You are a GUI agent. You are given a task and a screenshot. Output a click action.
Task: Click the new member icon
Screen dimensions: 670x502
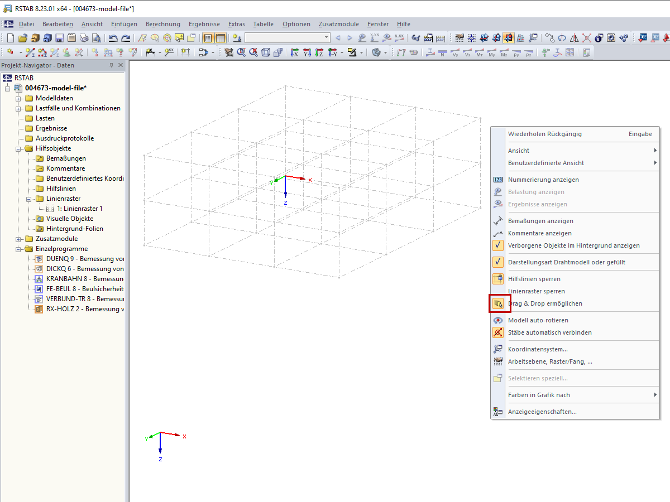click(30, 52)
